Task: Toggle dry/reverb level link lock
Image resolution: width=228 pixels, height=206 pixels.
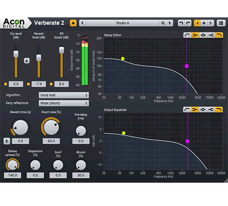Action: [x=27, y=61]
